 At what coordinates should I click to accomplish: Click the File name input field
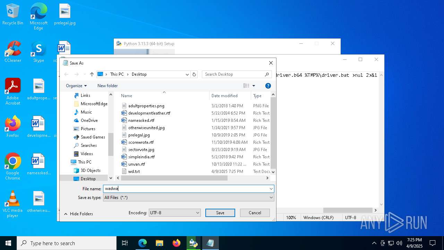point(186,189)
